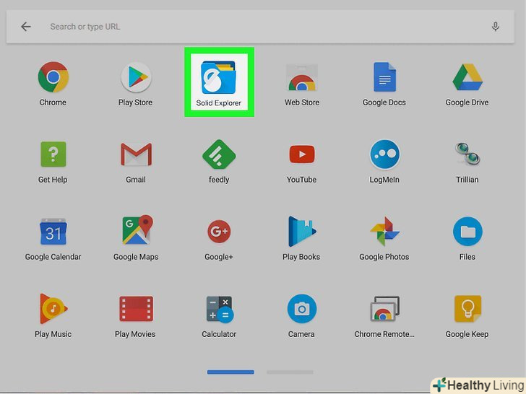
Task: Launch Google Maps
Action: (x=137, y=229)
